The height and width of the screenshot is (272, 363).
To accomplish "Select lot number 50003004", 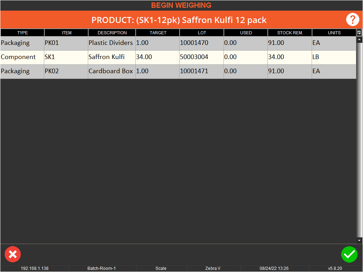I will (202, 57).
